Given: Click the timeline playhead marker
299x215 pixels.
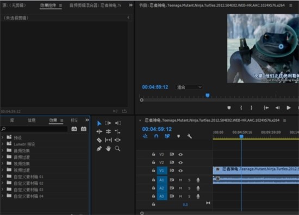Looking at the screenshot, I should coord(241,136).
